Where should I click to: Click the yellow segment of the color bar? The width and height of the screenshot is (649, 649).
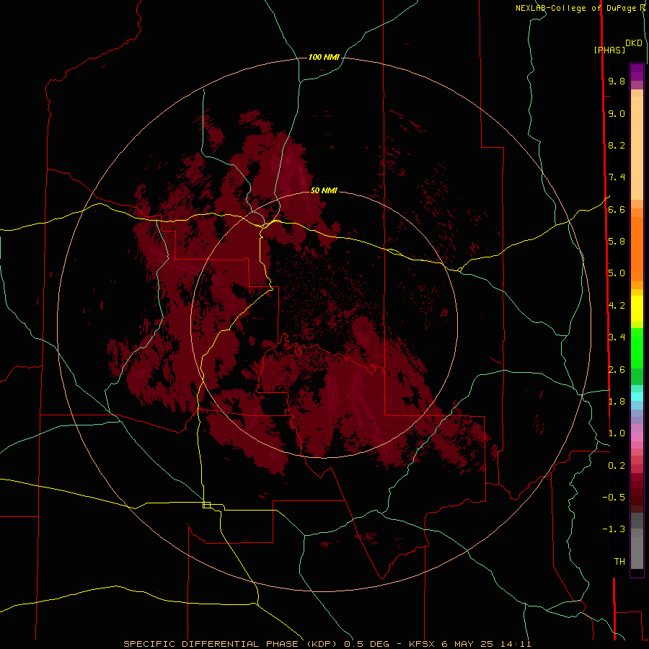pyautogui.click(x=637, y=309)
